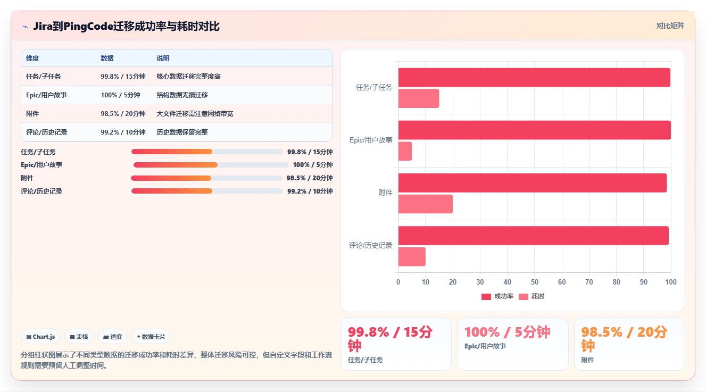
Task: Click the Epic/用户故事 table row cell
Action: pyautogui.click(x=46, y=95)
